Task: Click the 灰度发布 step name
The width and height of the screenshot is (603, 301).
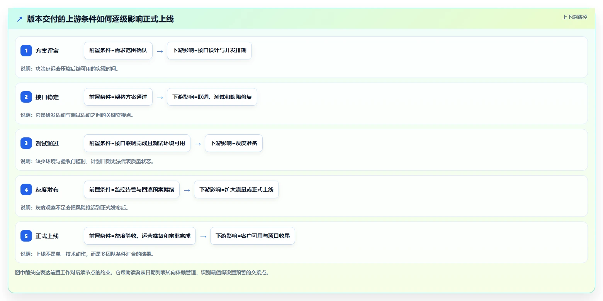Action: 47,190
